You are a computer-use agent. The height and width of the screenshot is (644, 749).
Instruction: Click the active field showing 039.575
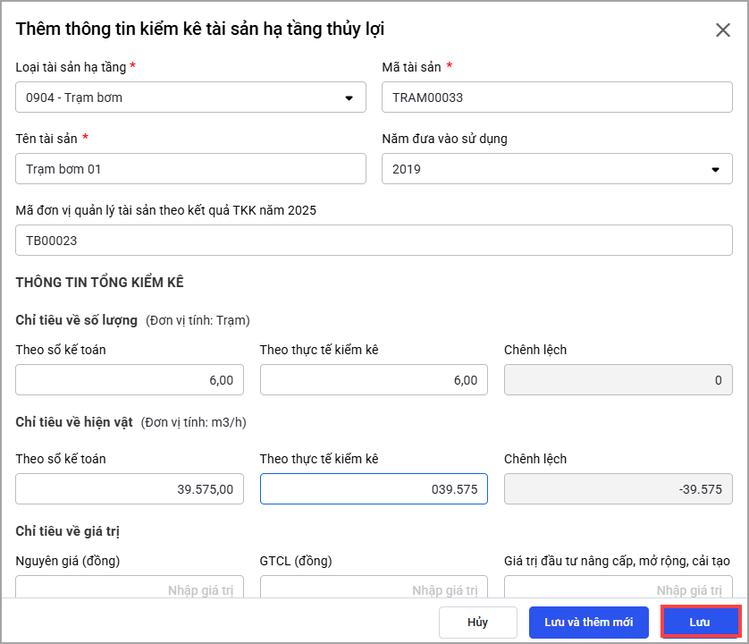point(374,489)
